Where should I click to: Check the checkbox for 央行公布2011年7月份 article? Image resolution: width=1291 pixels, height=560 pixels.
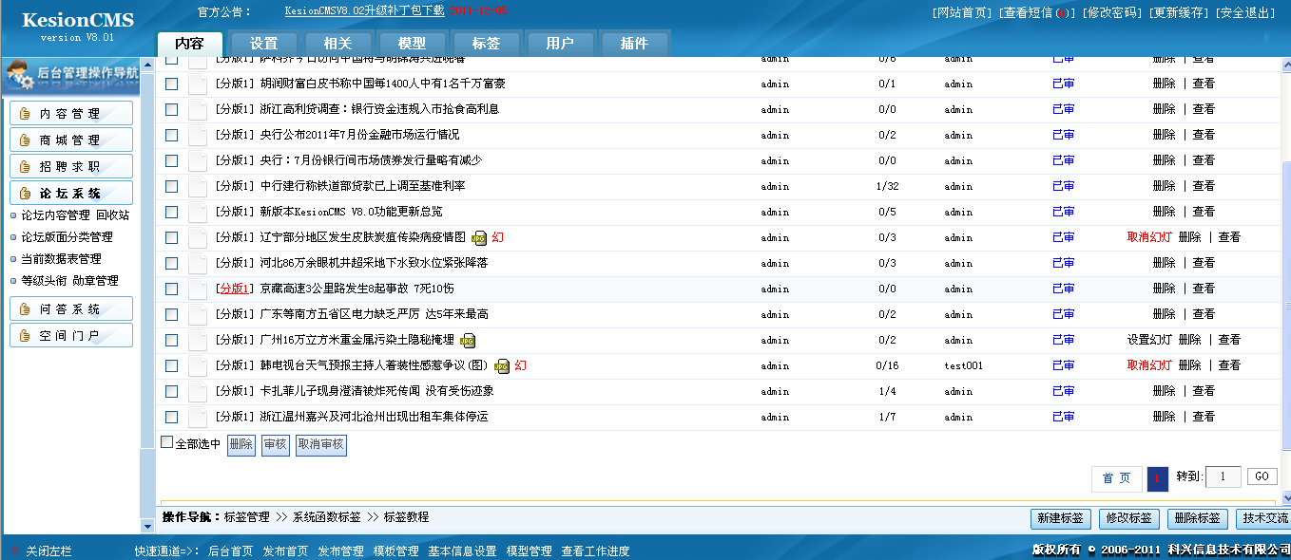click(x=171, y=135)
